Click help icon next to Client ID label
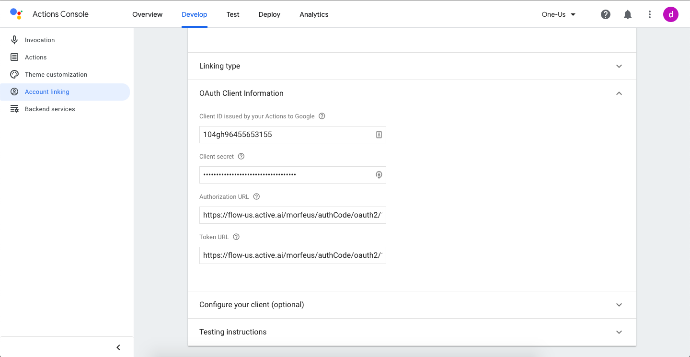690x357 pixels. click(322, 116)
